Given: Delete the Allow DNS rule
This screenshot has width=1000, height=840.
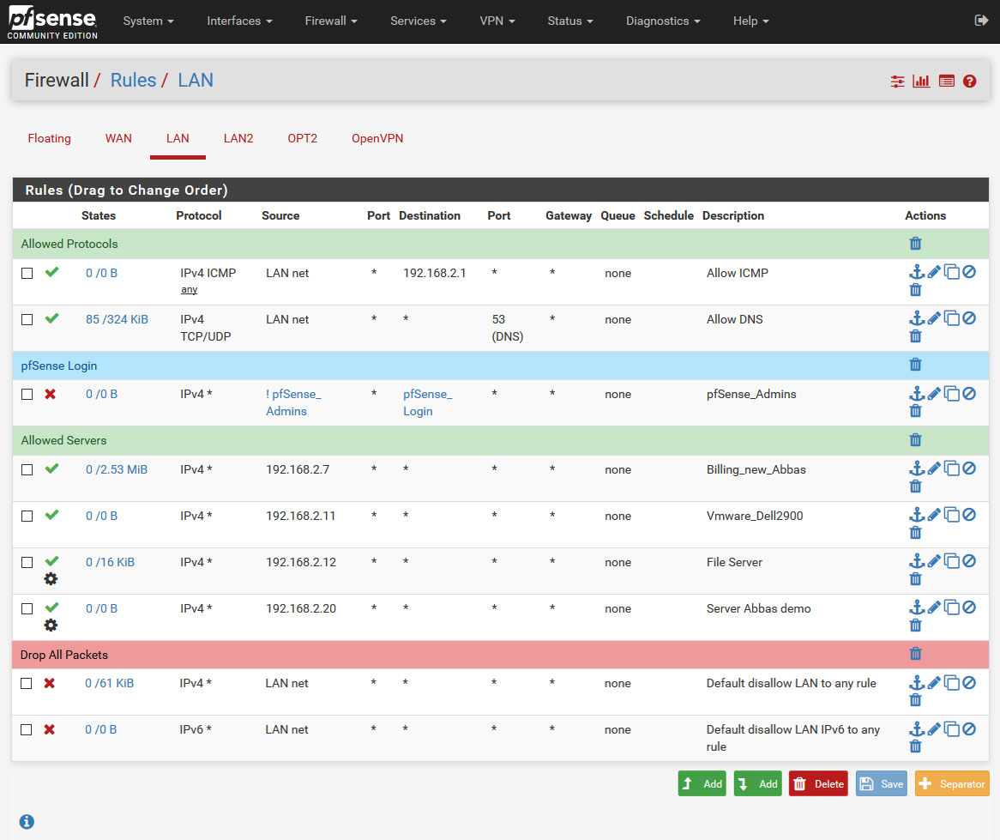Looking at the screenshot, I should point(915,336).
